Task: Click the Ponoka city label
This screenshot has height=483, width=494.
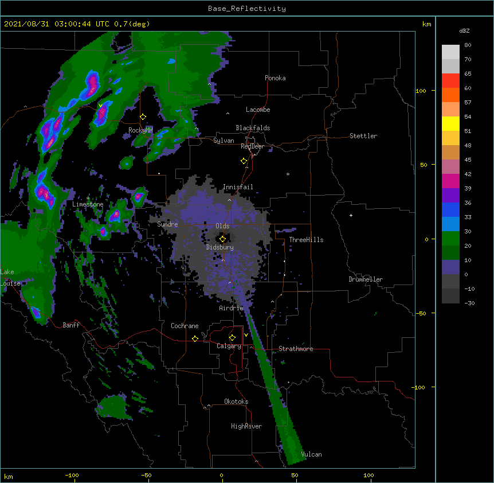Action: [275, 78]
